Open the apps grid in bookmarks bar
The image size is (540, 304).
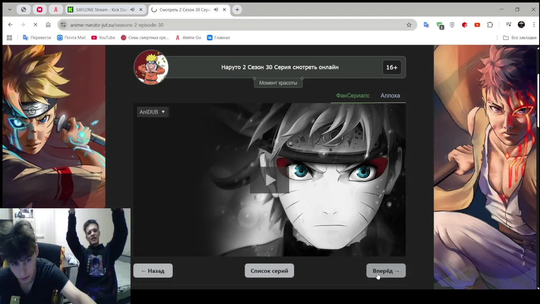click(x=9, y=38)
